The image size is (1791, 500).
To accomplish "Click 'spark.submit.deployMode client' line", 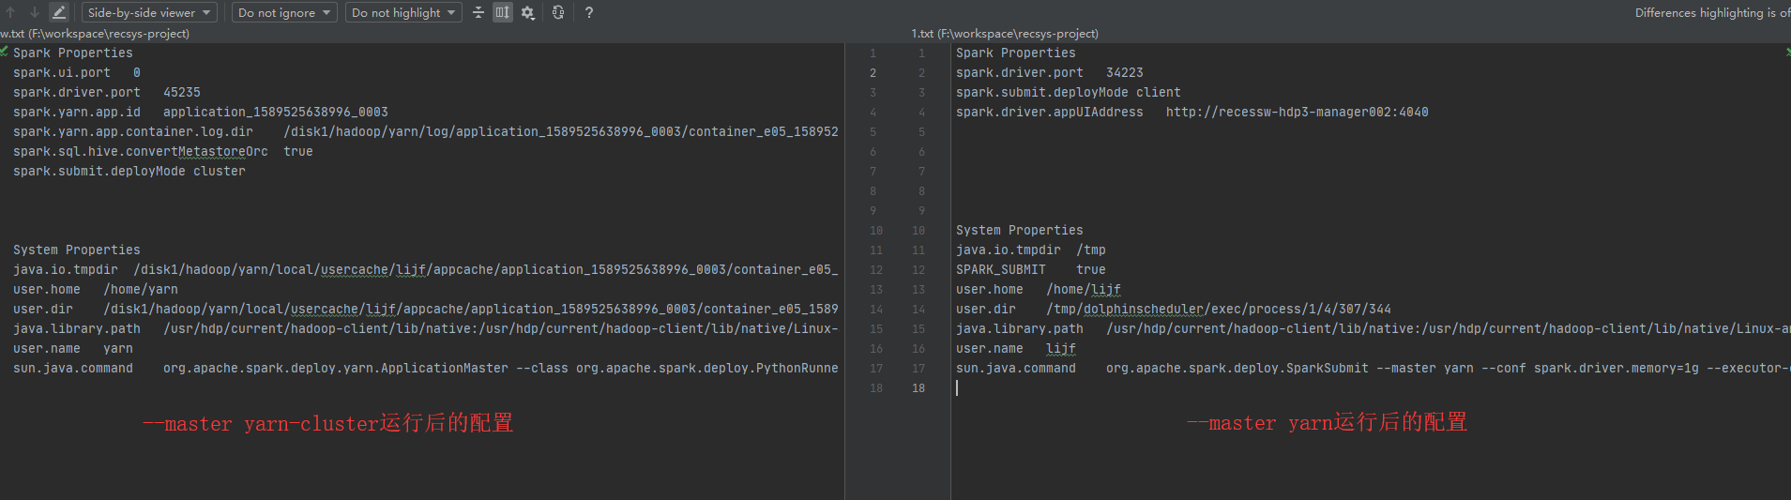I will point(1069,92).
